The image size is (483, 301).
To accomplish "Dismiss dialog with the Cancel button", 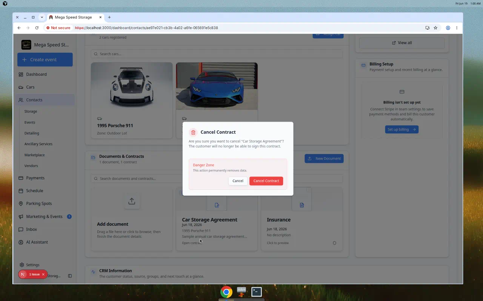I will pos(238,181).
